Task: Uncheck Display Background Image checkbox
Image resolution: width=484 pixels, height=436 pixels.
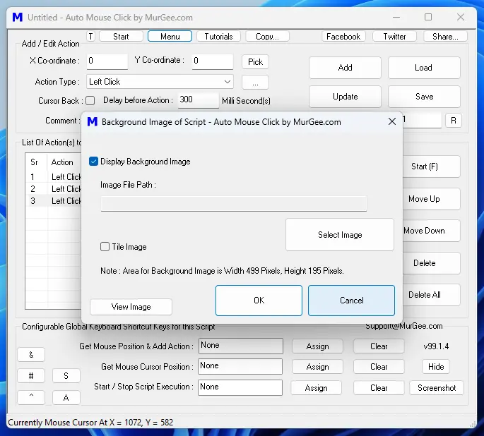Action: point(93,162)
